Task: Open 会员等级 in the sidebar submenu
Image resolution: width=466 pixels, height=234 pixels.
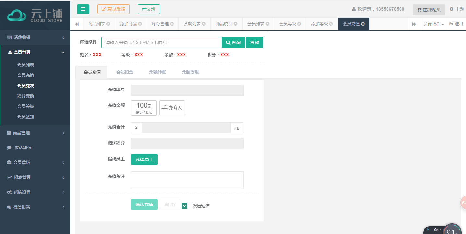Action: point(26,106)
